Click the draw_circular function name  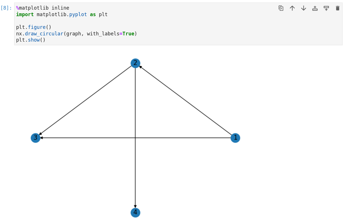tap(44, 33)
